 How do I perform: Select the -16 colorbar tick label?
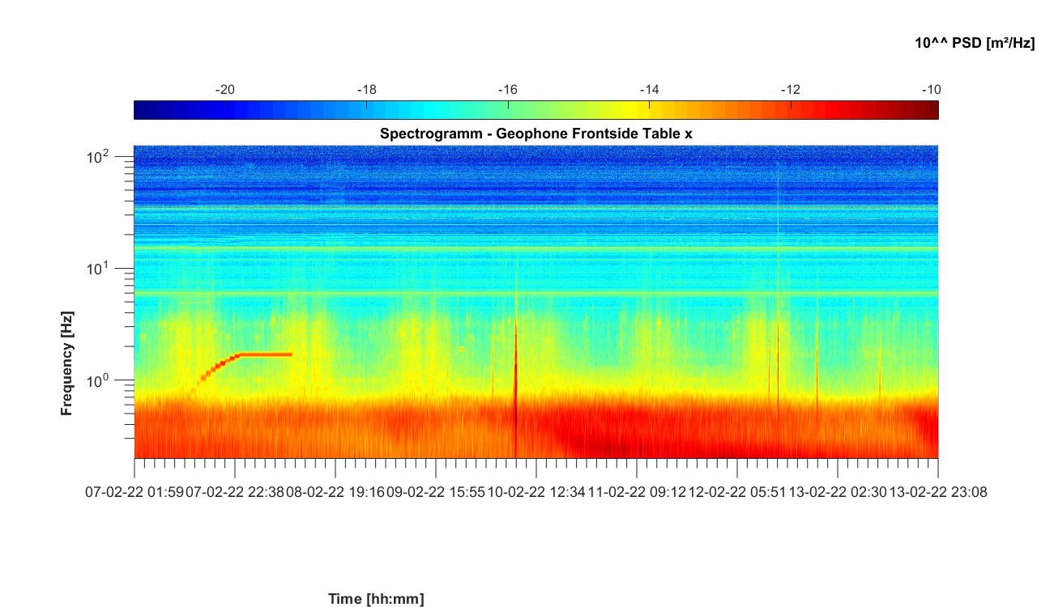pos(508,90)
